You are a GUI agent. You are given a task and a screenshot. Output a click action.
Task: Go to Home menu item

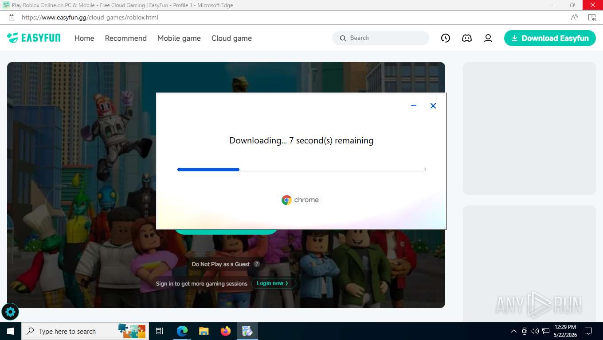[84, 38]
